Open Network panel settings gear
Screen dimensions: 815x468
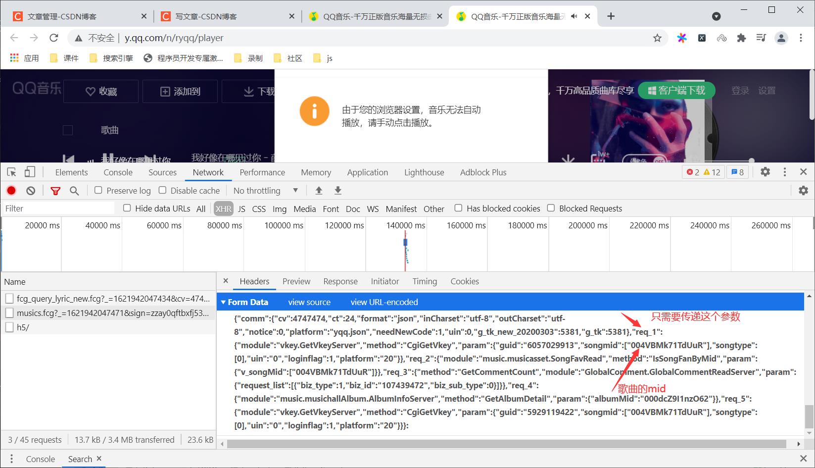(x=803, y=190)
